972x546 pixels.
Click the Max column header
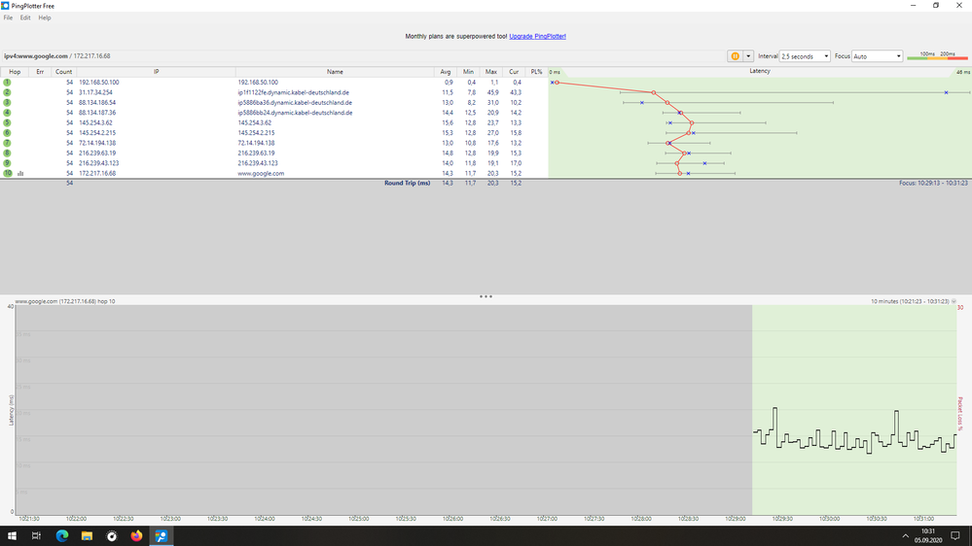pos(491,72)
